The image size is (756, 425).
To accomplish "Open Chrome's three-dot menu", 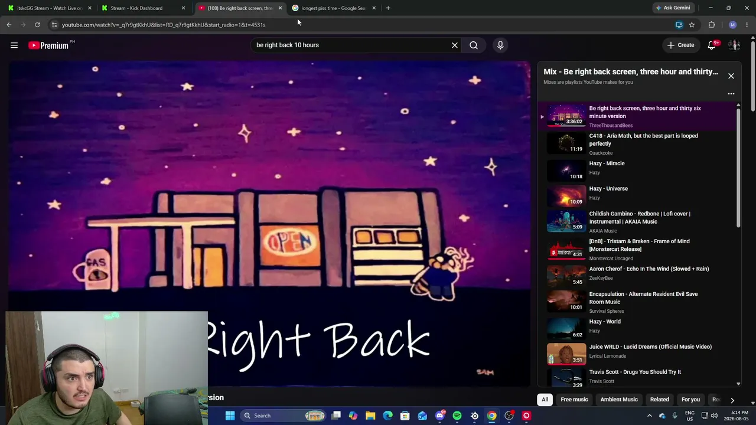I will point(747,25).
